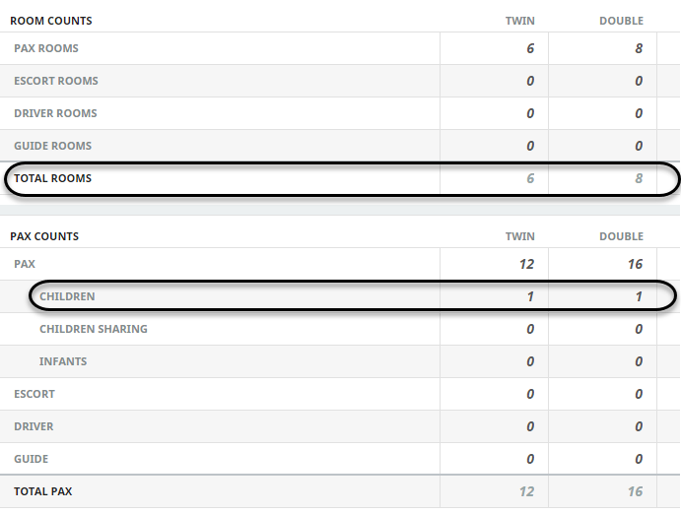Click the Guide Rooms Twin value
The image size is (681, 514).
coord(529,146)
